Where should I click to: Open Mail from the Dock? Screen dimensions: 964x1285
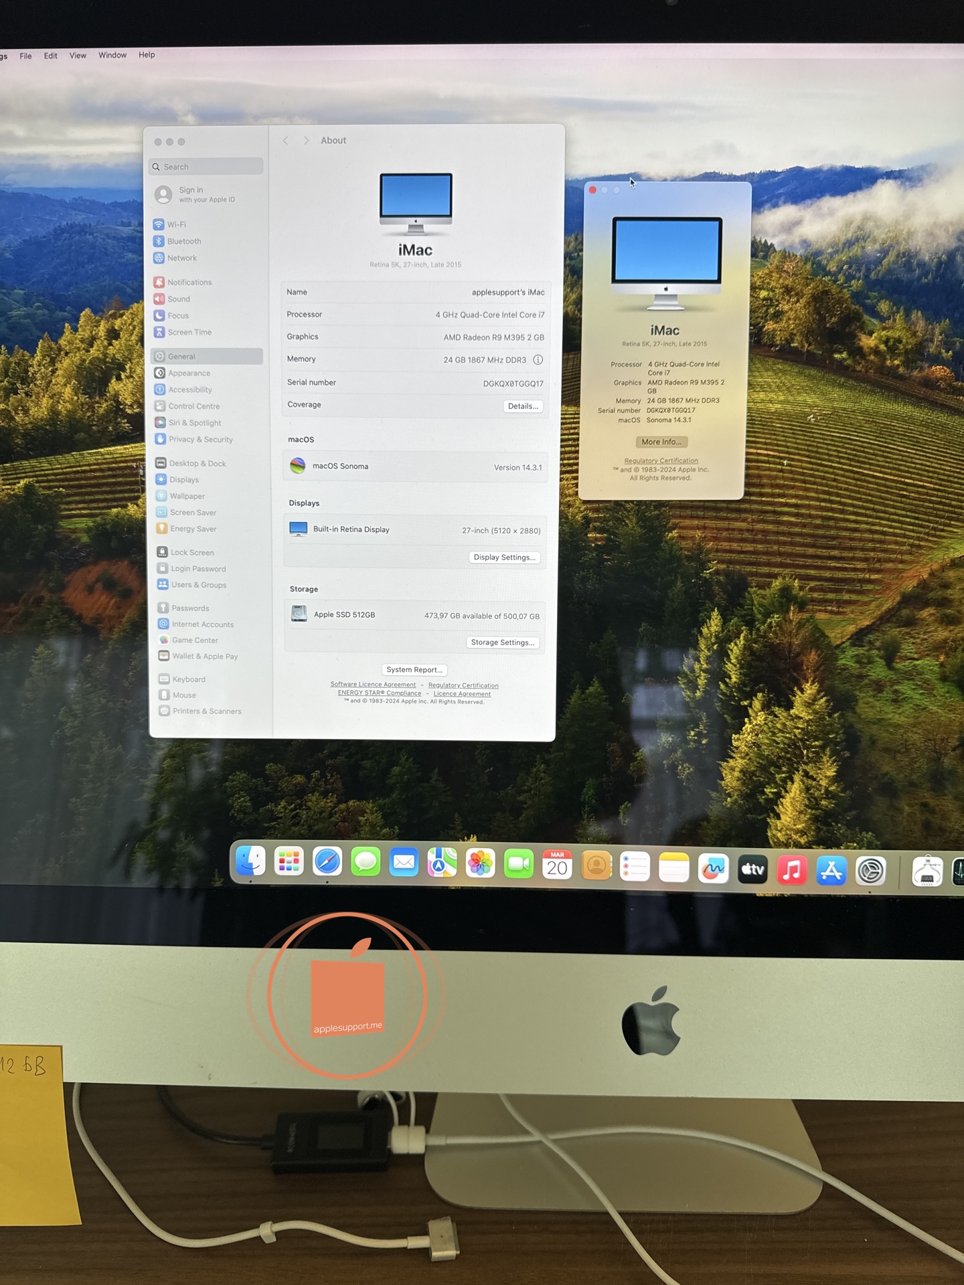pos(404,863)
